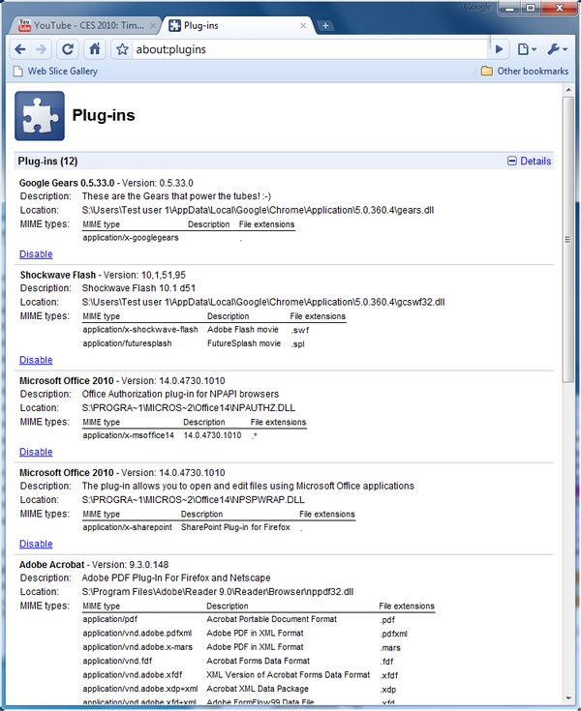The width and height of the screenshot is (581, 711).
Task: Select the Plug-ins tab
Action: (x=236, y=26)
